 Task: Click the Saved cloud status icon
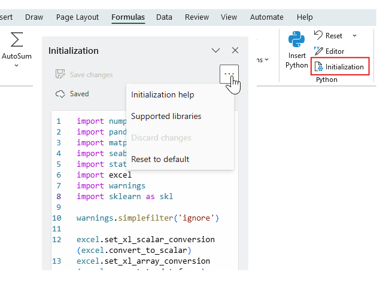tap(60, 94)
